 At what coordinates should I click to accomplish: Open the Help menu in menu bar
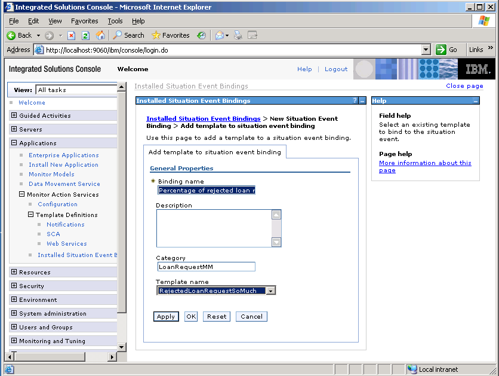pos(138,21)
